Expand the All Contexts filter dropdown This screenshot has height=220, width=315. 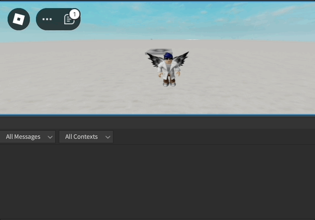86,137
